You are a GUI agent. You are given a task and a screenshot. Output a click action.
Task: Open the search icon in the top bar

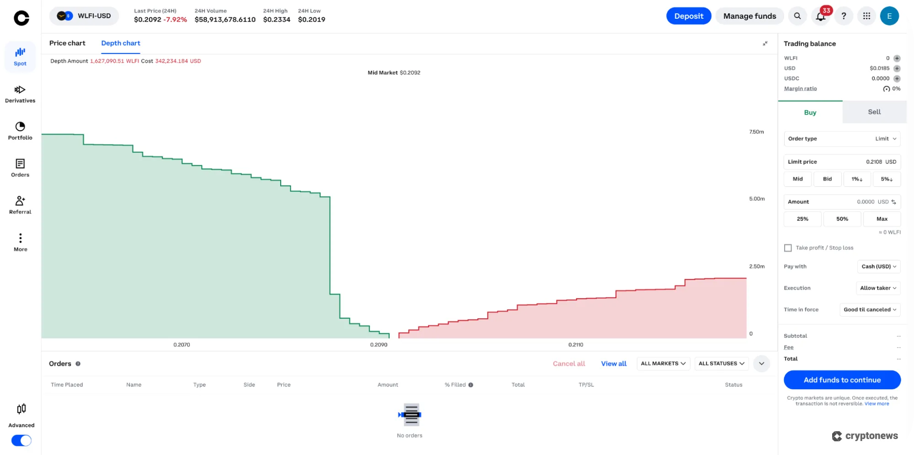click(797, 16)
